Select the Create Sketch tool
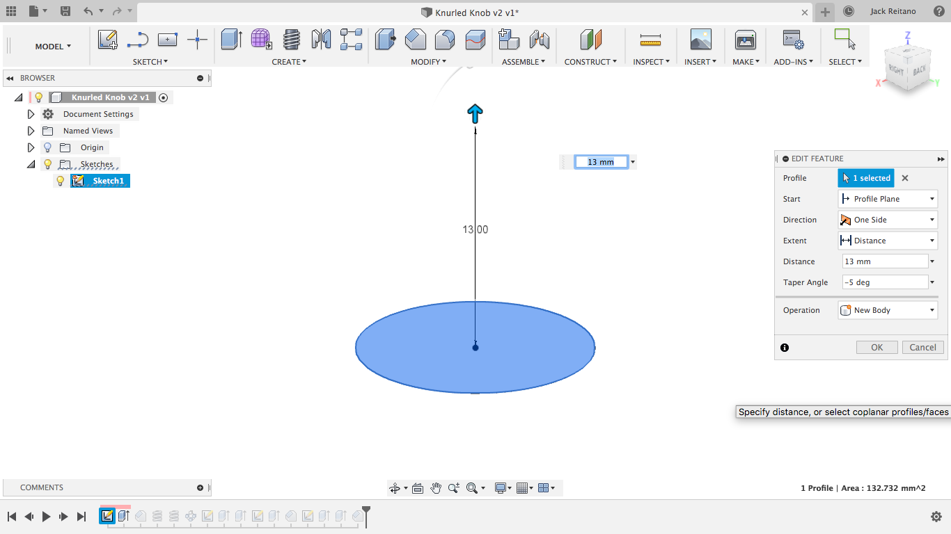The height and width of the screenshot is (534, 951). (x=108, y=40)
